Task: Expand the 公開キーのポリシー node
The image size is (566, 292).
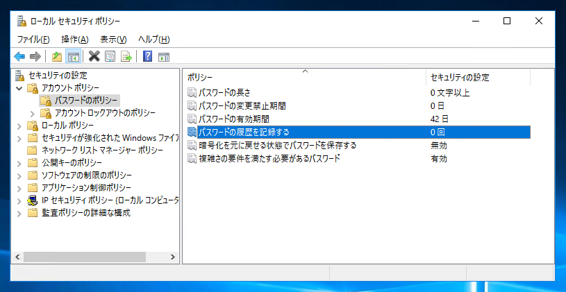Action: tap(20, 163)
